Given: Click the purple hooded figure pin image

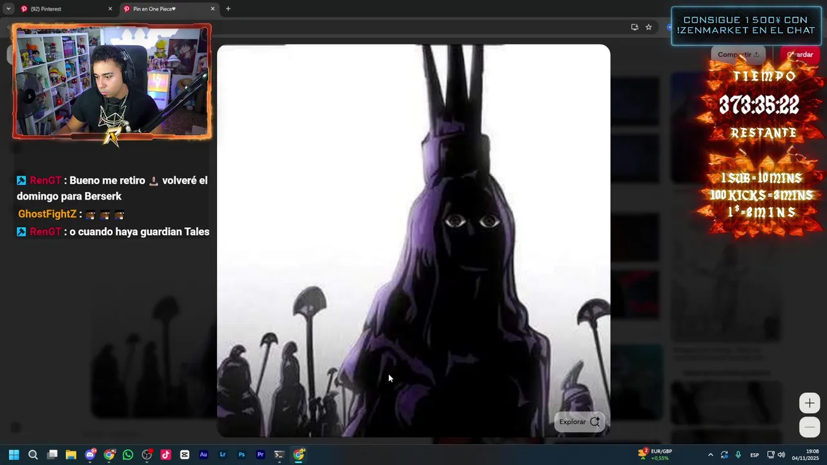Looking at the screenshot, I should click(413, 241).
